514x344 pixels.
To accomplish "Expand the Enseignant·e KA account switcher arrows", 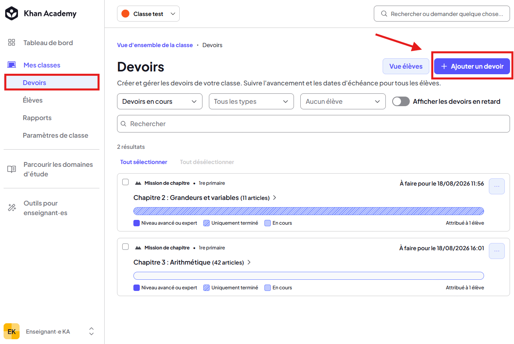I will tap(91, 331).
